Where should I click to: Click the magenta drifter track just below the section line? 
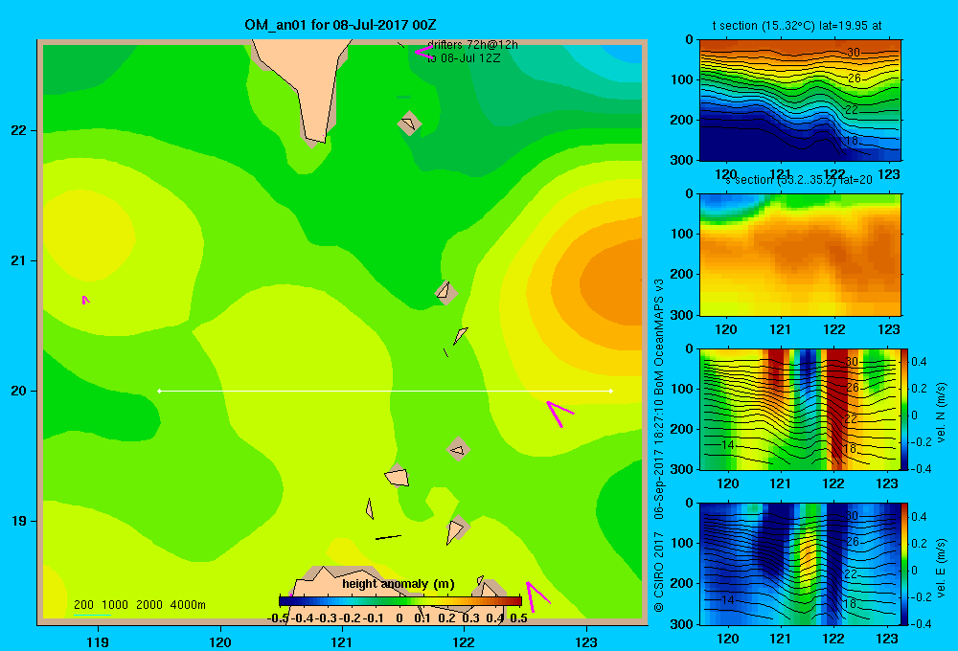pos(559,413)
